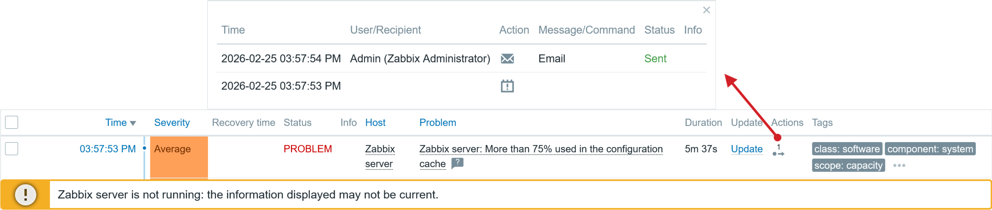Expand hidden tags via three dots

tap(899, 166)
